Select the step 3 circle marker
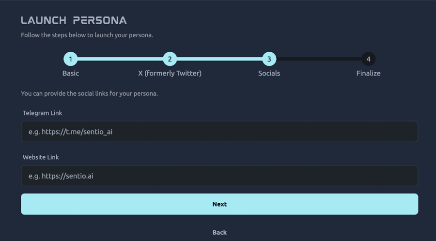 (x=269, y=59)
